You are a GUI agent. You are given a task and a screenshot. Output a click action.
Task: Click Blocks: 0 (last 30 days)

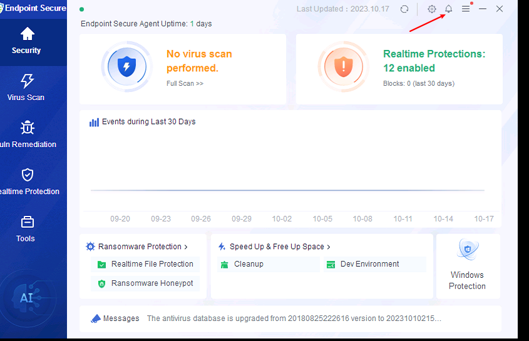tap(419, 83)
